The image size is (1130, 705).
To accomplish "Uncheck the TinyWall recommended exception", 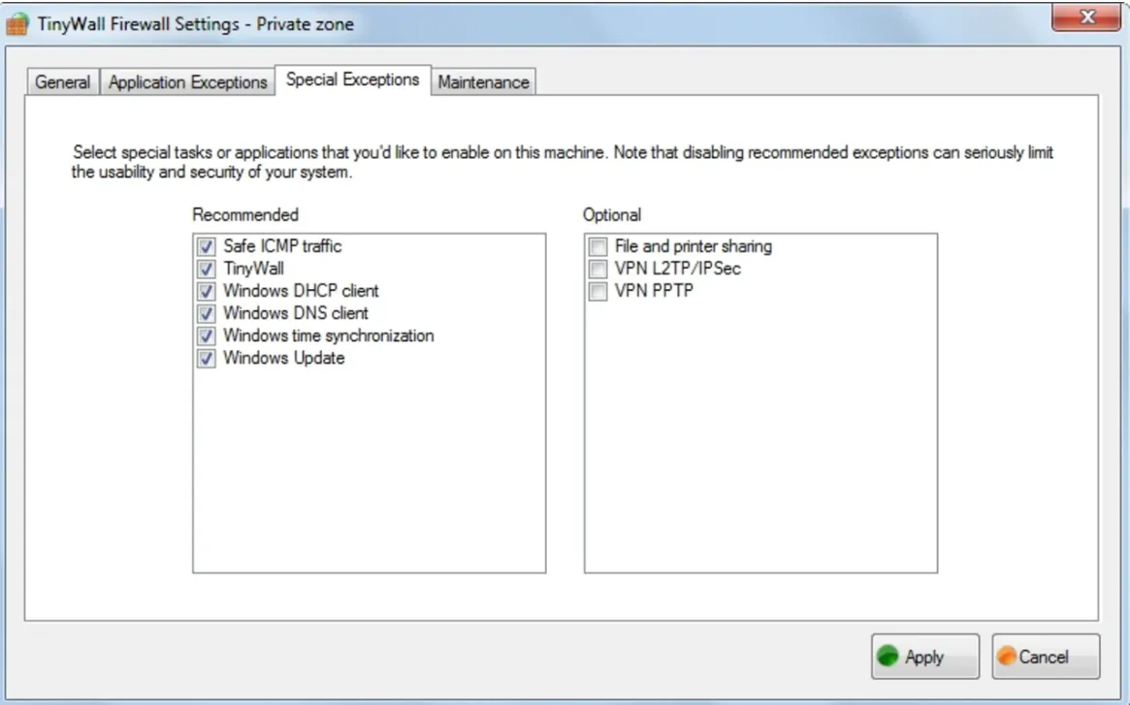I will [x=206, y=269].
